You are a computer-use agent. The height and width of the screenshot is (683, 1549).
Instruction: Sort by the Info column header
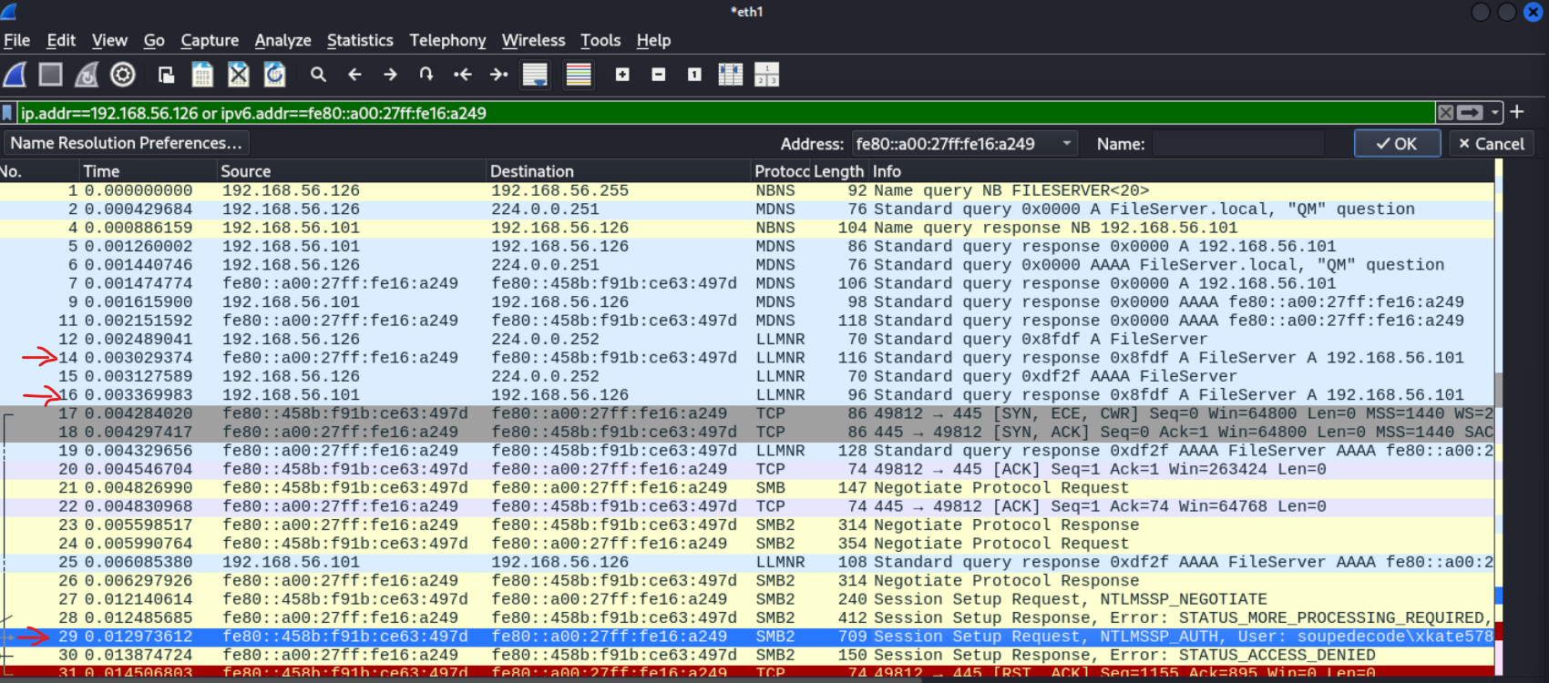[x=1181, y=171]
